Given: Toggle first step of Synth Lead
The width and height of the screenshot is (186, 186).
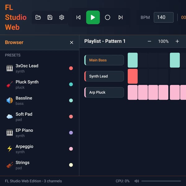Looking at the screenshot, I should 133,76.
